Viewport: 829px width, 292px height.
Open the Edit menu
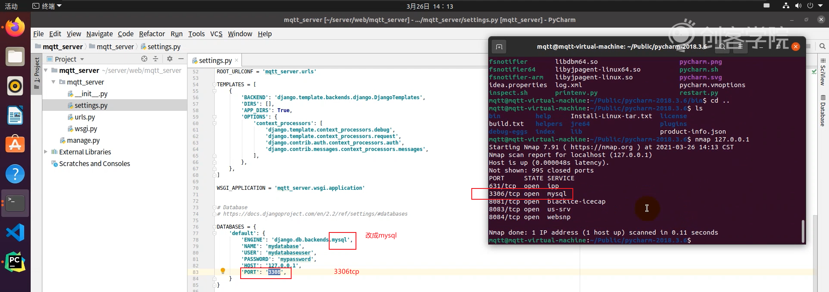pyautogui.click(x=55, y=34)
